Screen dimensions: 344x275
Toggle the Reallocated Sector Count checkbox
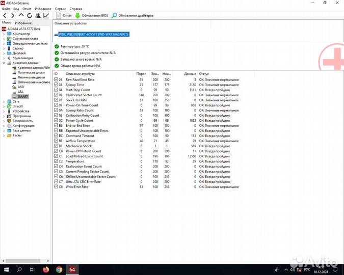click(56, 95)
